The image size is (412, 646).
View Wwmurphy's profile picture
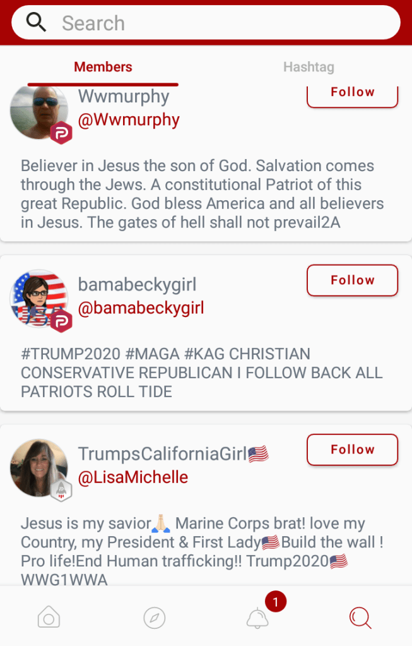pos(37,109)
